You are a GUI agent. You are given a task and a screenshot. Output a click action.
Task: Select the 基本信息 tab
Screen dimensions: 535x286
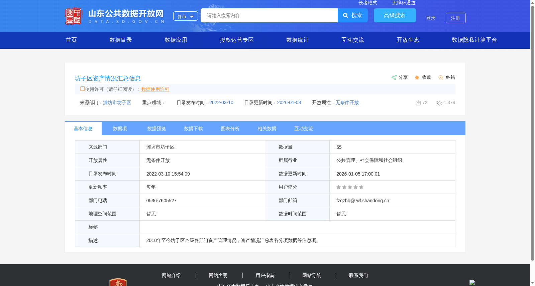point(83,128)
